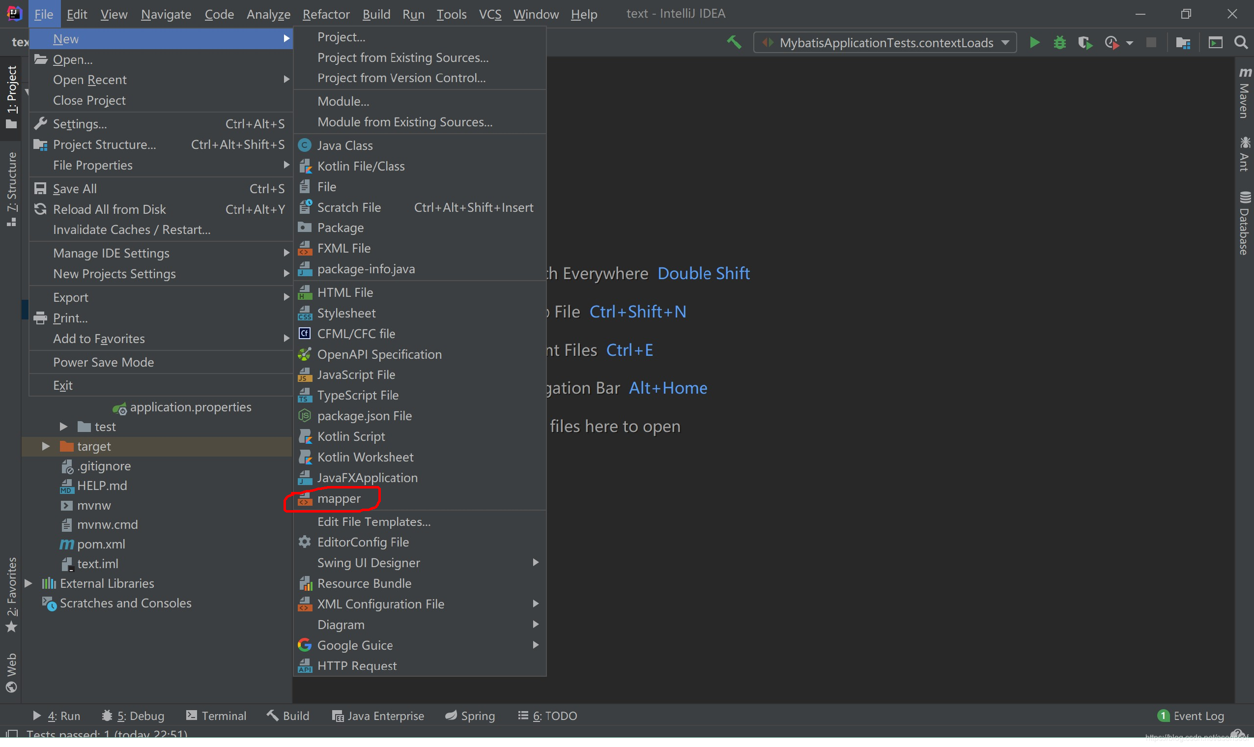1254x747 pixels.
Task: Create a new Resource Bundle
Action: point(420,584)
